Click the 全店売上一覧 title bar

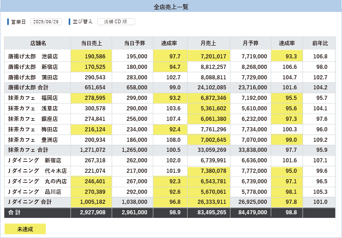click(x=171, y=6)
